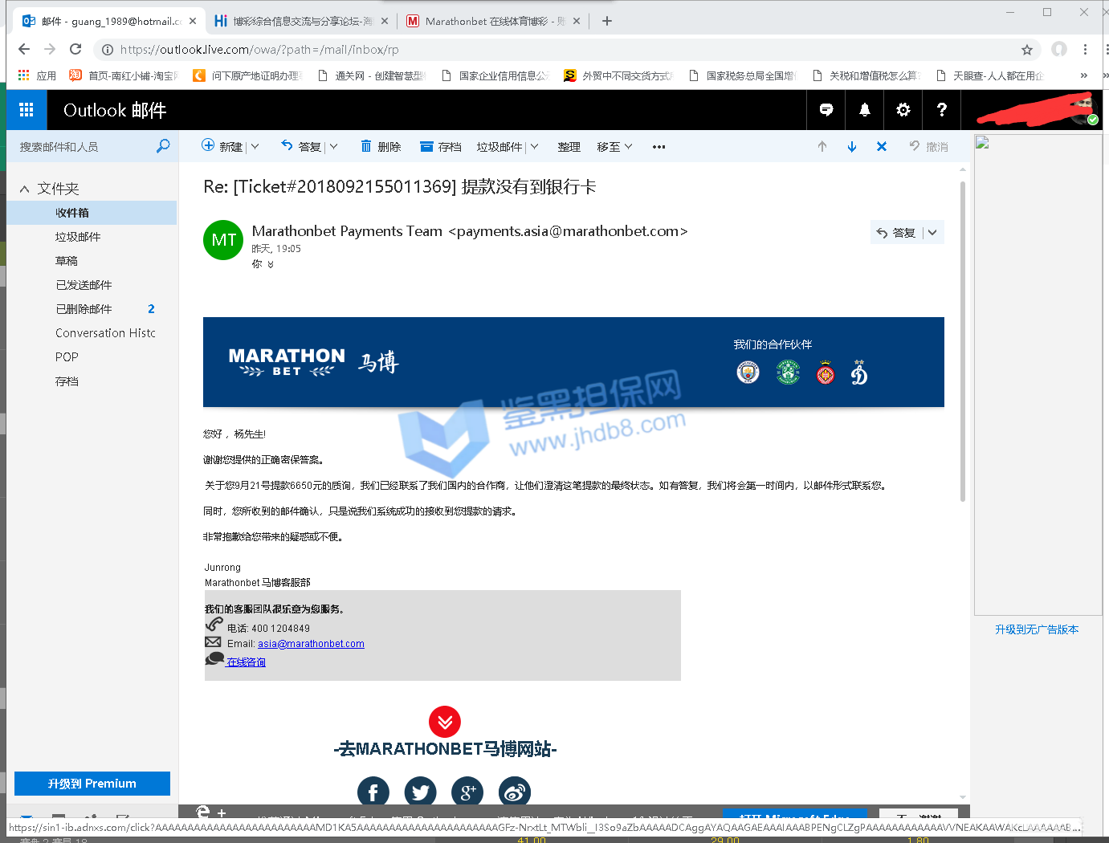
Task: Open notifications bell in Outlook header
Action: (865, 110)
